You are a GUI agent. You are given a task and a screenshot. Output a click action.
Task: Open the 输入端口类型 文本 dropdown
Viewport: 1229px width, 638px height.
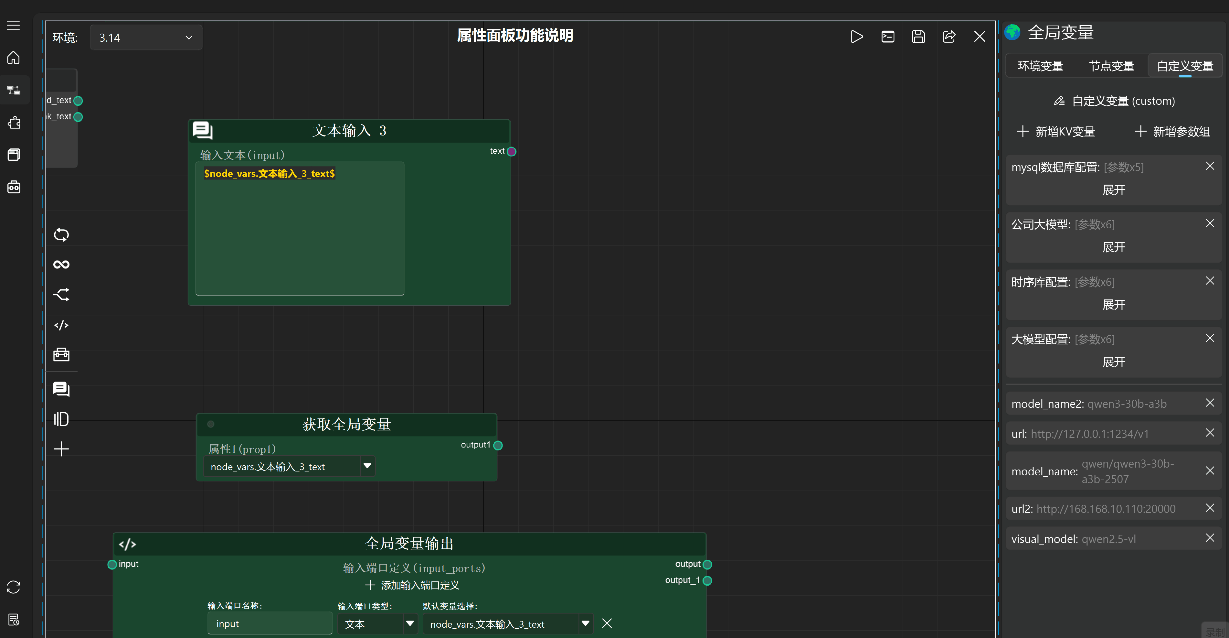pyautogui.click(x=377, y=624)
